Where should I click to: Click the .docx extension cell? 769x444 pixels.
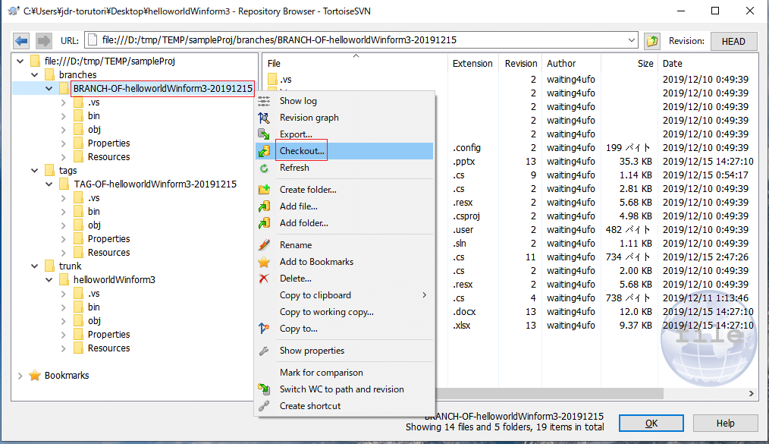[x=464, y=311]
